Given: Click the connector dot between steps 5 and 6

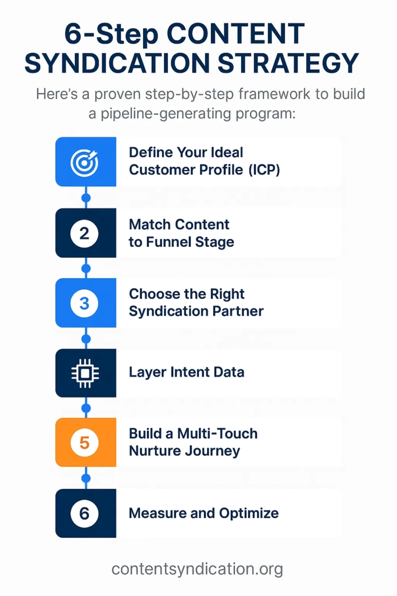Looking at the screenshot, I should point(86,478).
